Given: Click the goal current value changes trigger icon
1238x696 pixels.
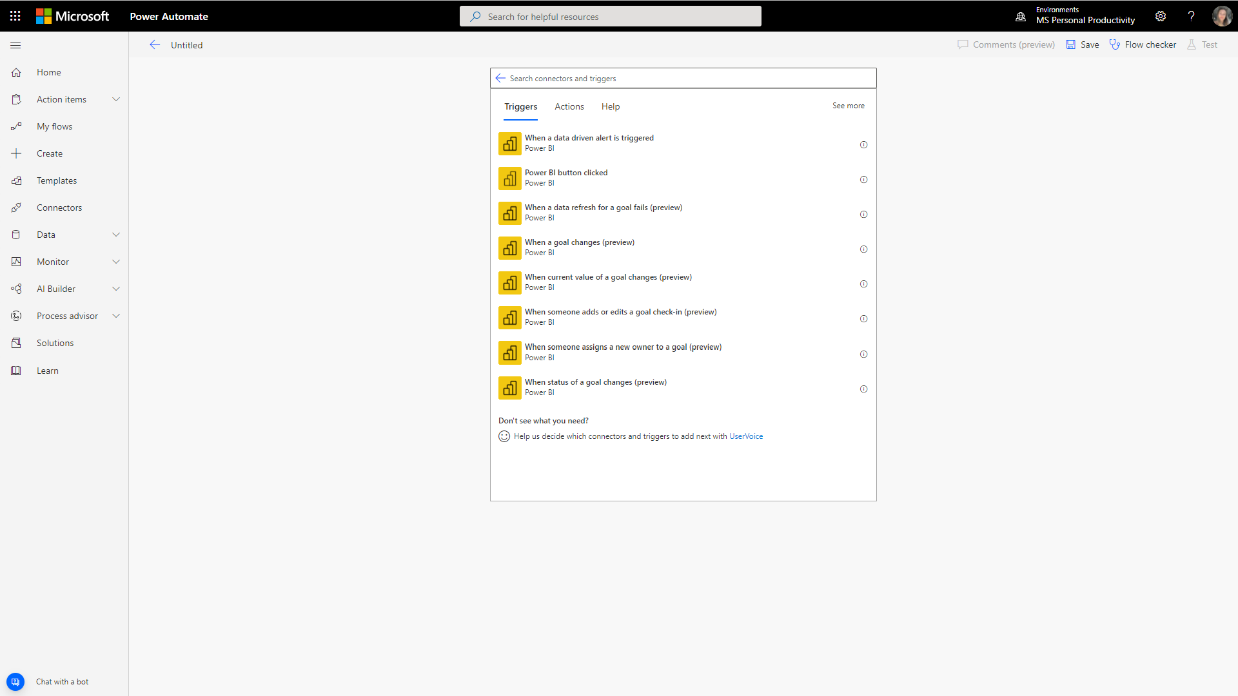Looking at the screenshot, I should (509, 283).
